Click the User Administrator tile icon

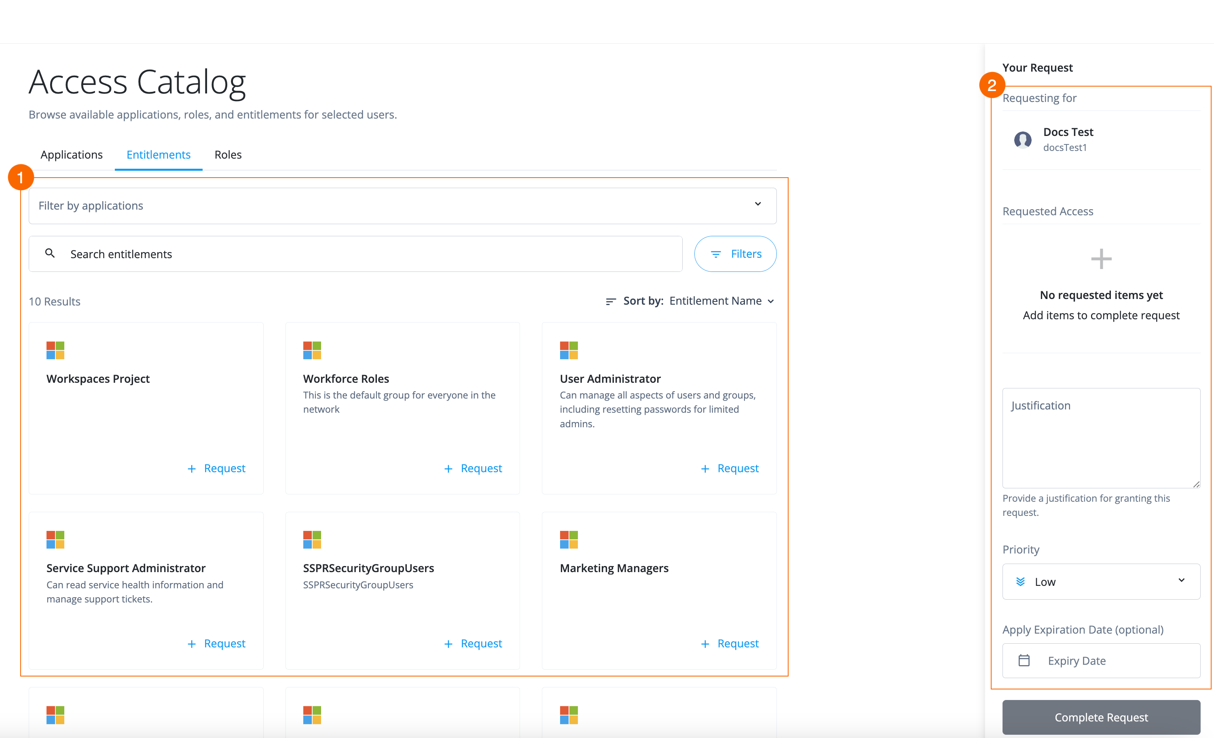click(569, 350)
